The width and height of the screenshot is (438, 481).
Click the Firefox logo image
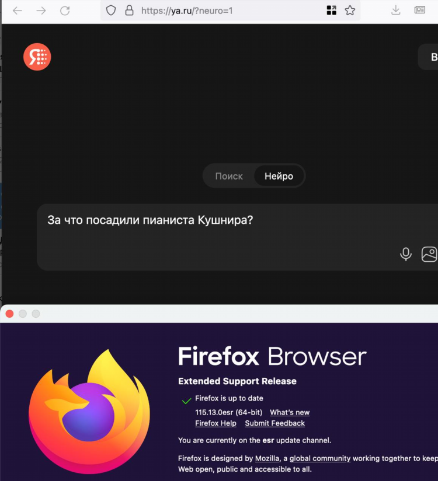click(89, 411)
